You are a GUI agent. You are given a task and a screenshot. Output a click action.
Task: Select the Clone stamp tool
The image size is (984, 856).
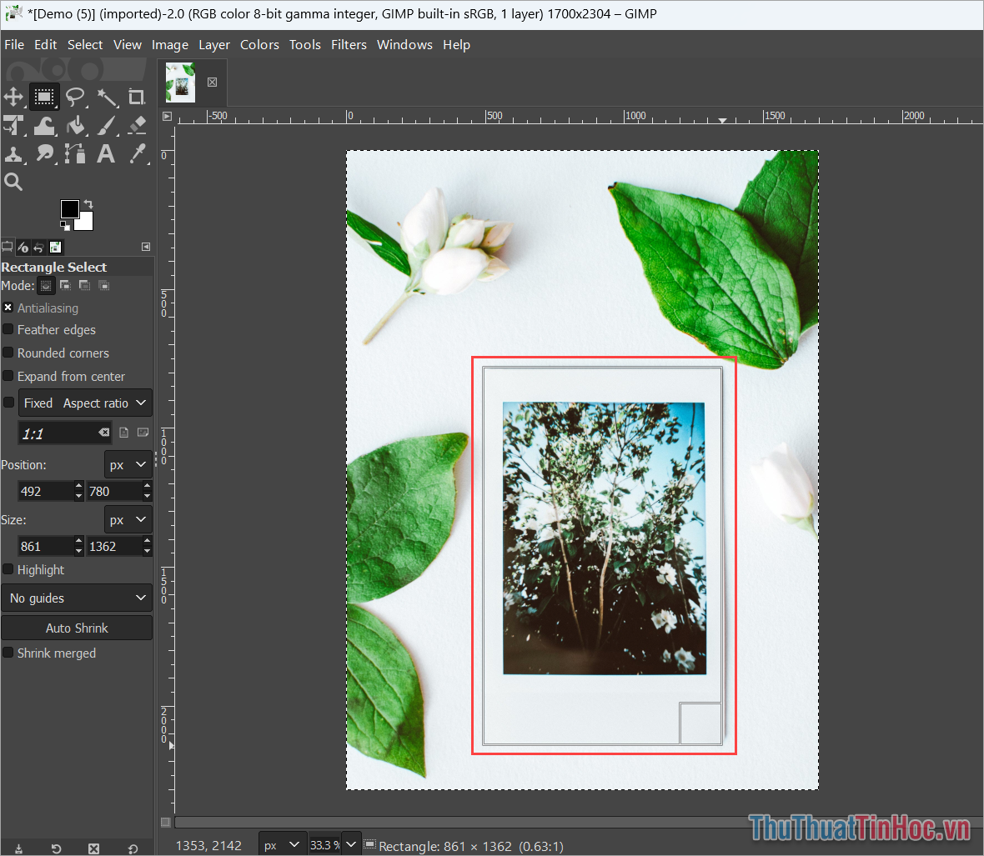click(x=13, y=154)
